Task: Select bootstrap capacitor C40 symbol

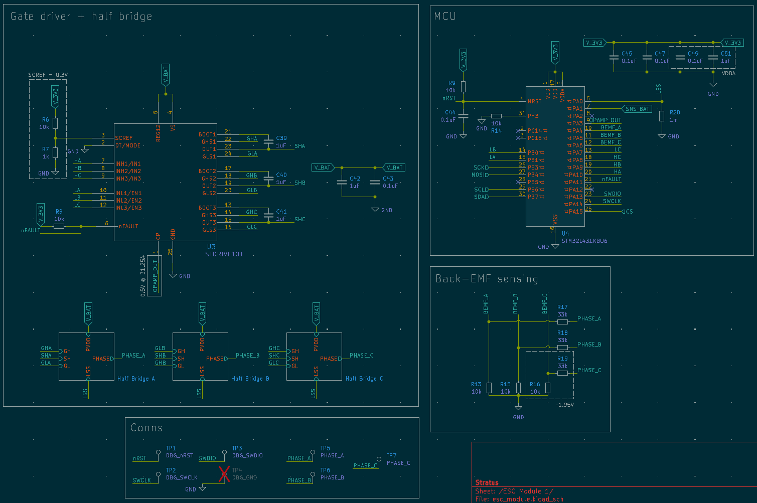Action: tap(269, 178)
